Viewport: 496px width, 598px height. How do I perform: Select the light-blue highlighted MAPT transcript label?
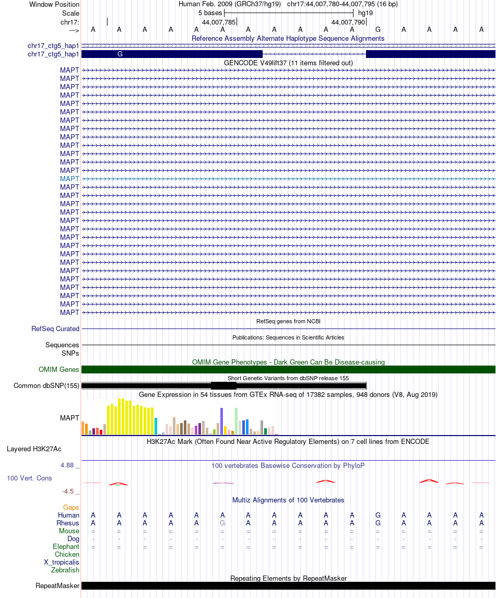point(69,179)
